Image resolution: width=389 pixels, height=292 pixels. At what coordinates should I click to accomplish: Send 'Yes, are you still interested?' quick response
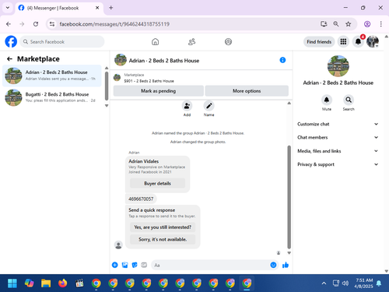pos(163,227)
